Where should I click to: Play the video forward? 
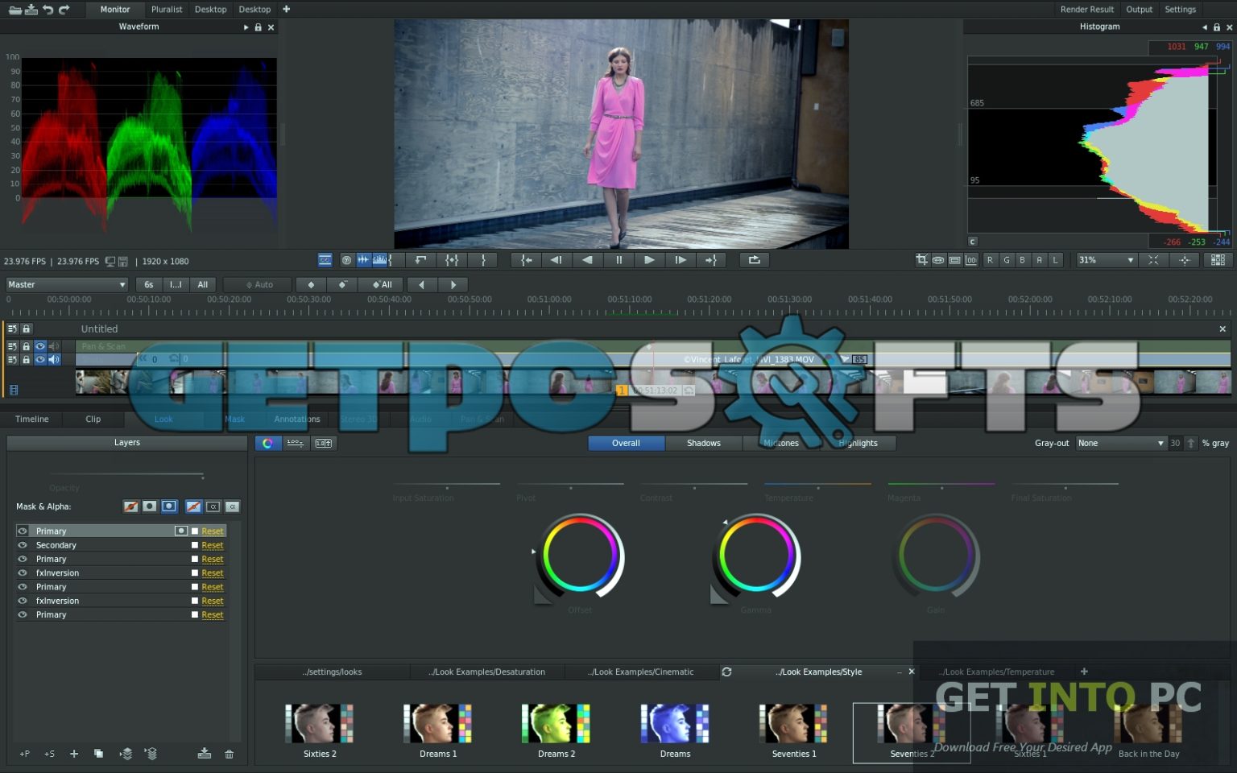649,260
